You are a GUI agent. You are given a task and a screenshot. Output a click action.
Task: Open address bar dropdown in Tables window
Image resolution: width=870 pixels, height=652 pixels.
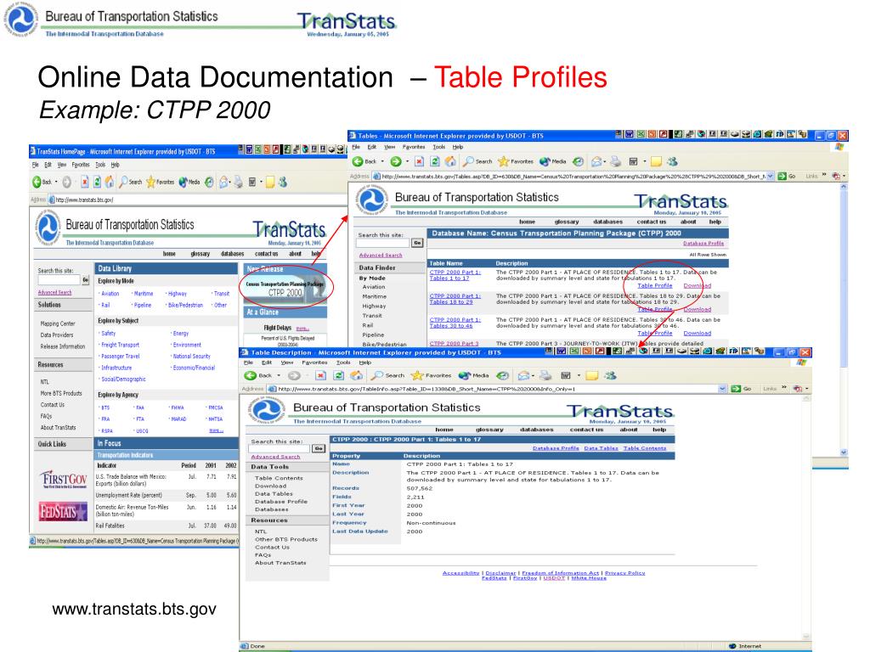click(770, 176)
